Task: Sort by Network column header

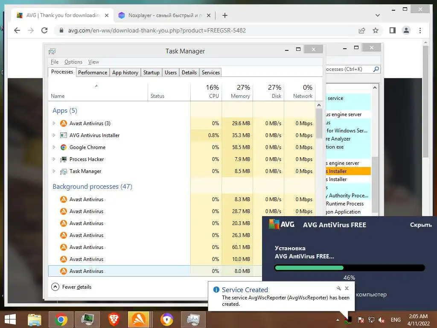Action: pyautogui.click(x=300, y=92)
